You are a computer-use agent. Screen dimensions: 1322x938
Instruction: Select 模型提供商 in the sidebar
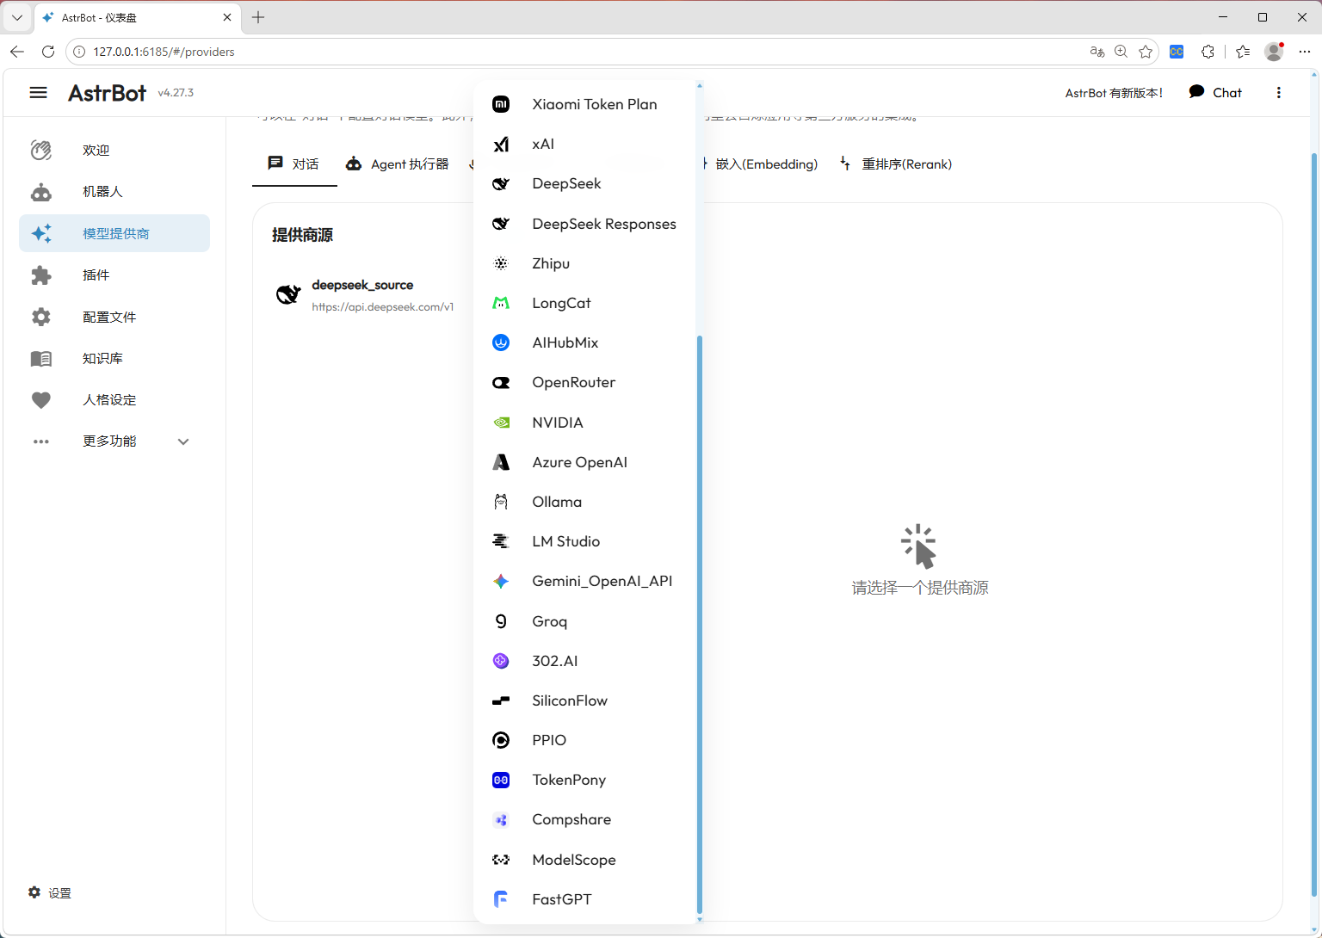114,233
